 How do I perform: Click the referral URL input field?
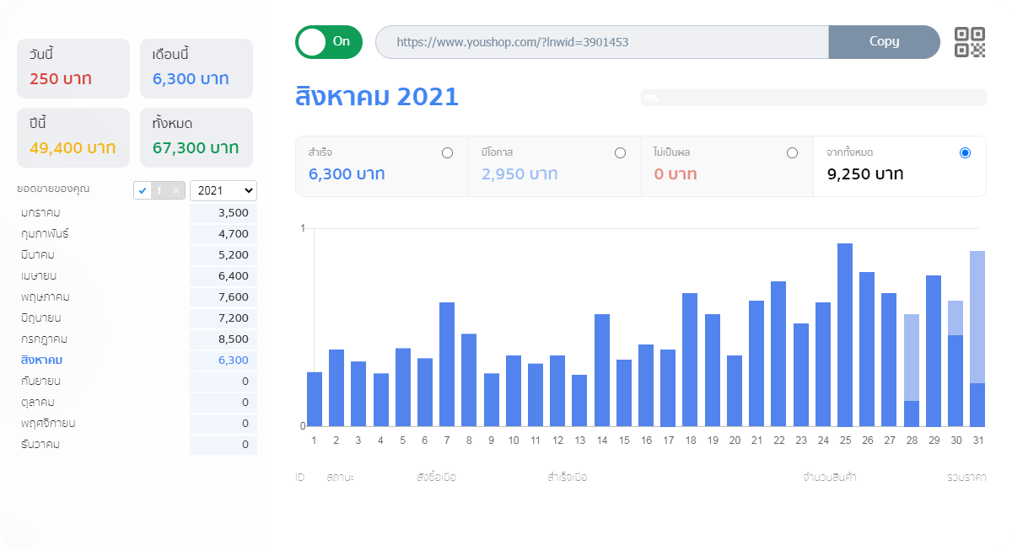[602, 42]
